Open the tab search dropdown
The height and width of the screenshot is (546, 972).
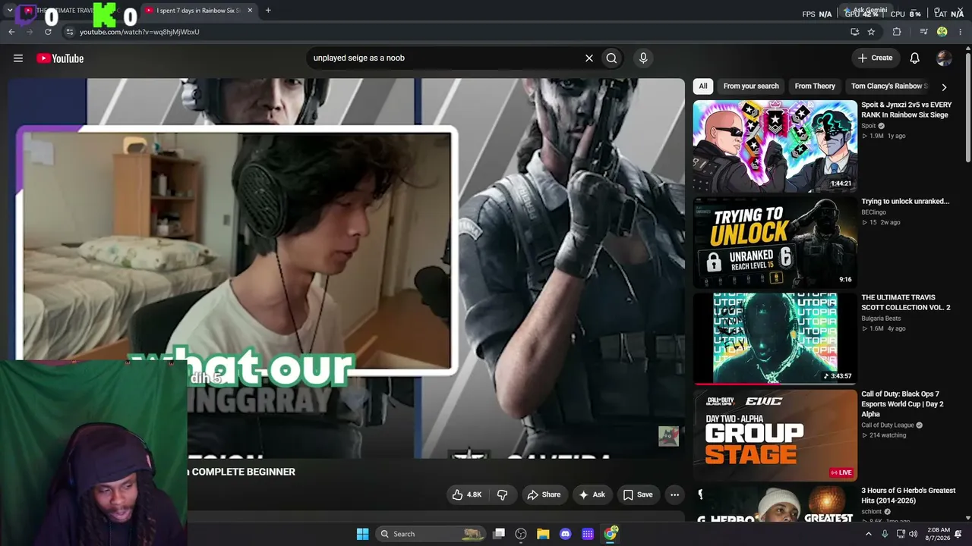9,11
